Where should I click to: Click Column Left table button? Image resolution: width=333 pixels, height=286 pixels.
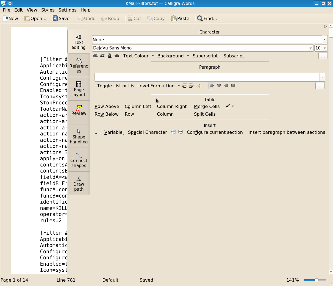tap(138, 106)
